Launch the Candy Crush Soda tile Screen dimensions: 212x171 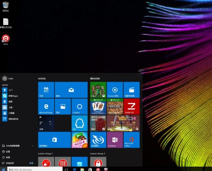click(x=80, y=140)
